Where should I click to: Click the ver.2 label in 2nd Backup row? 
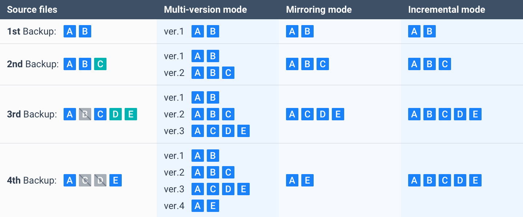click(174, 73)
